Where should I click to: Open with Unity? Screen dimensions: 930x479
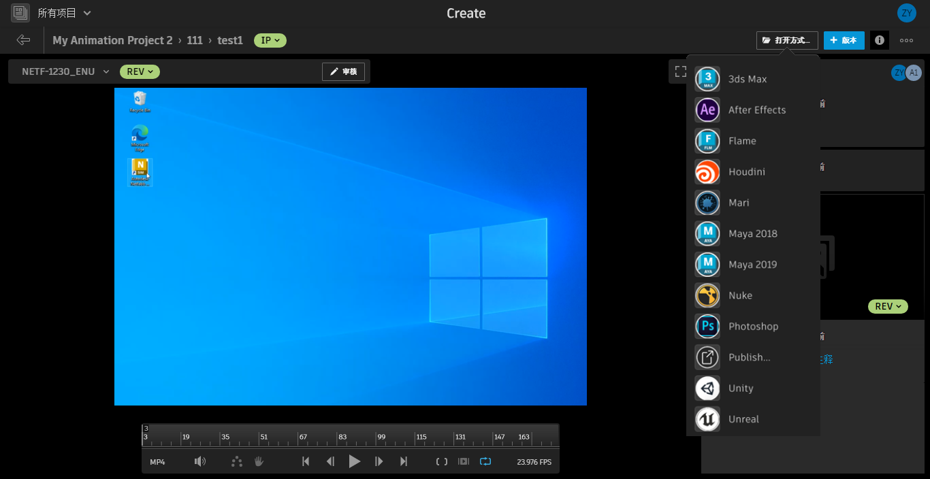coord(753,389)
